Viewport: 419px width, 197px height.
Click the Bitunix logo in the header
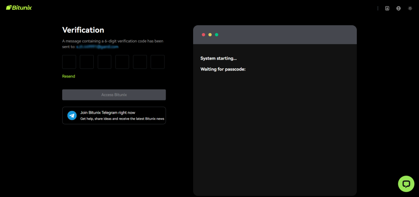pyautogui.click(x=19, y=7)
